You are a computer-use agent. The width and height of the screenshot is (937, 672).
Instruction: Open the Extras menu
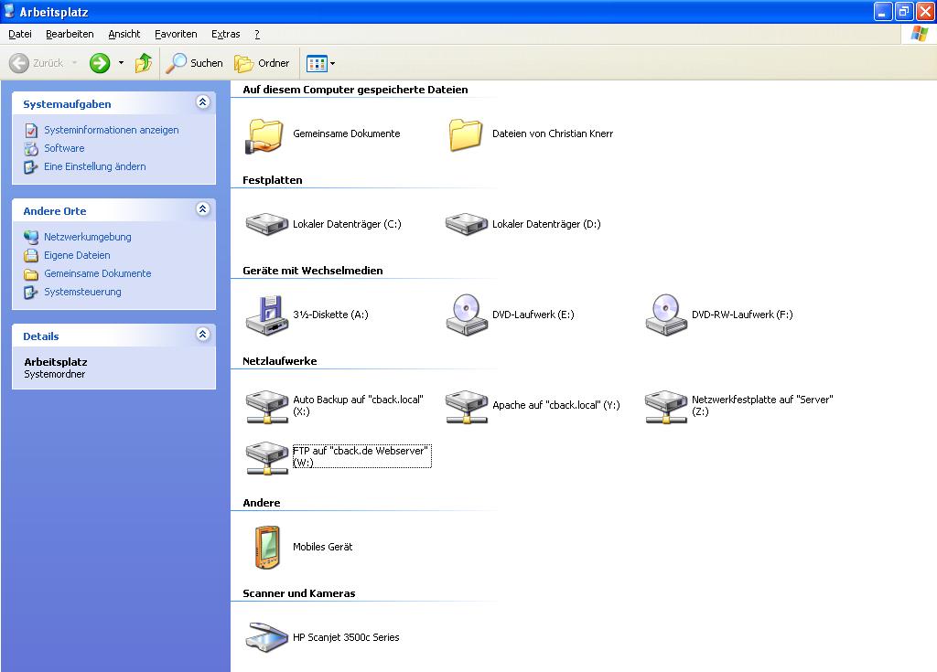[x=225, y=34]
